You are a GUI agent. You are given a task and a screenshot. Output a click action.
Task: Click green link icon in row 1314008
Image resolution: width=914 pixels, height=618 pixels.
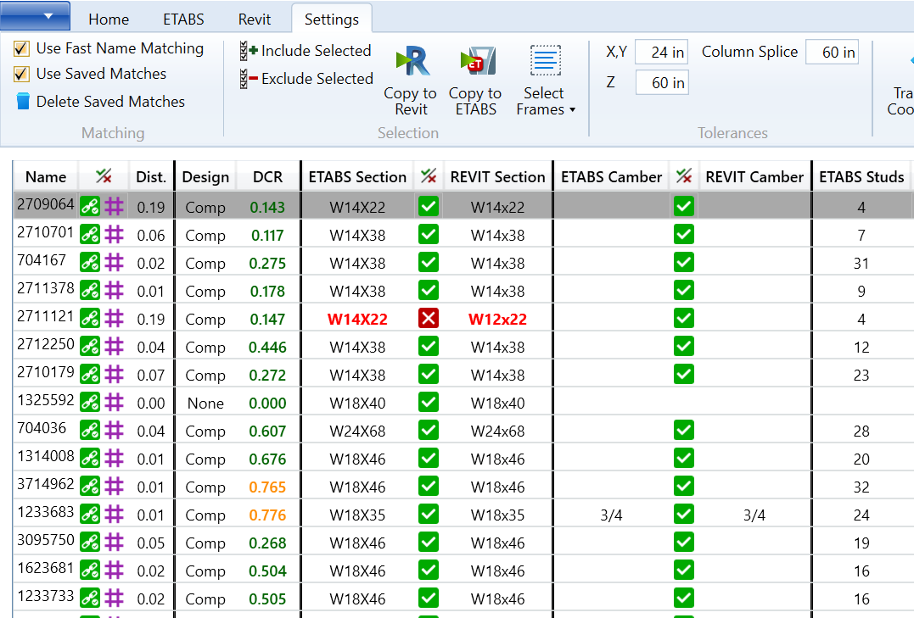pos(90,458)
